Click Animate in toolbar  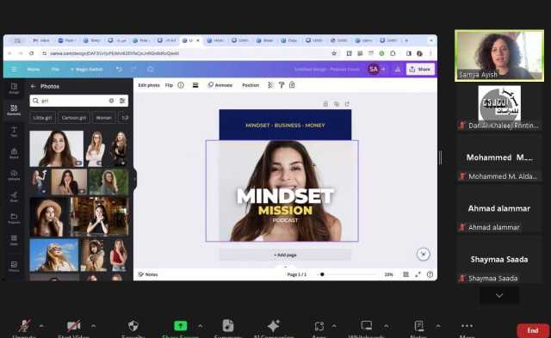coord(220,85)
